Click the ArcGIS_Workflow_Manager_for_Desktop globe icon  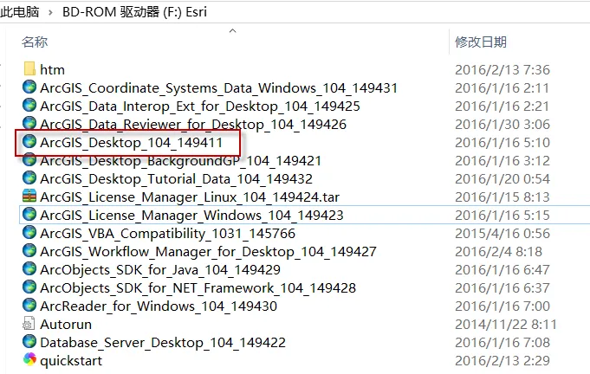[29, 251]
